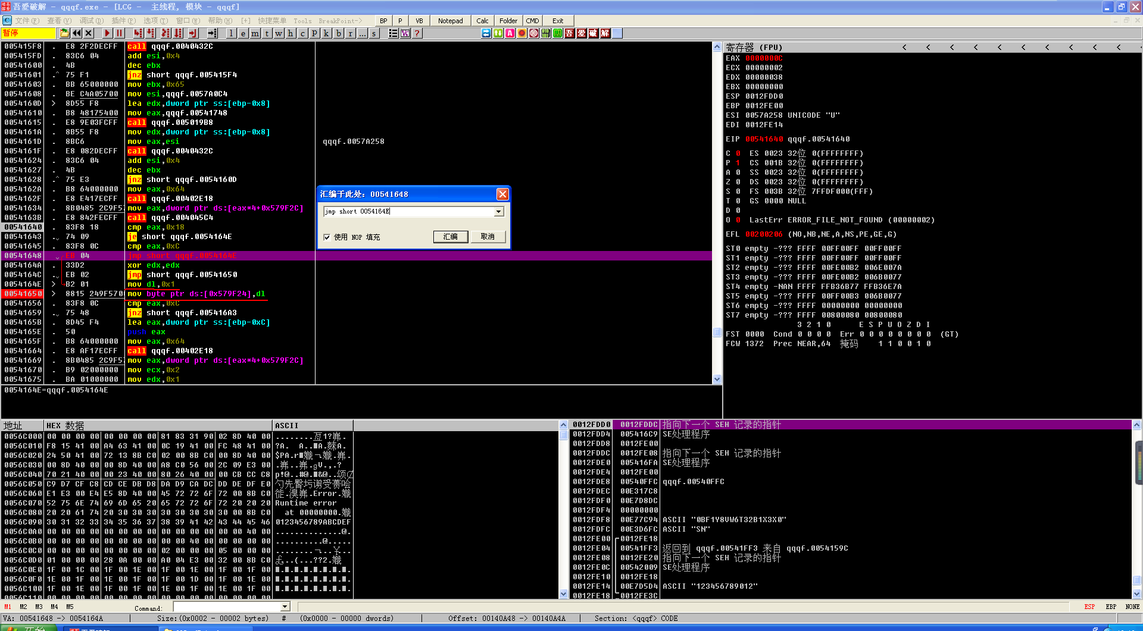Show Source with the 's' button
The image size is (1143, 631).
tap(374, 33)
